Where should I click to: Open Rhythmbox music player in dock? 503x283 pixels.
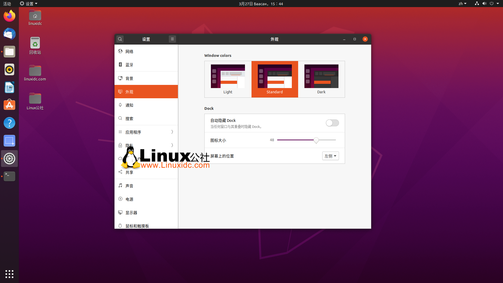click(9, 69)
